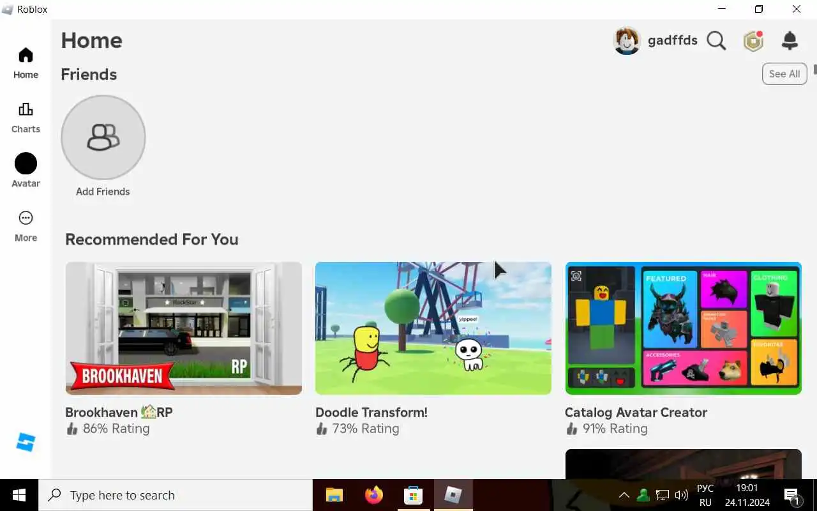Open the partially visible dark game thumbnail
The width and height of the screenshot is (817, 511).
coord(683,464)
